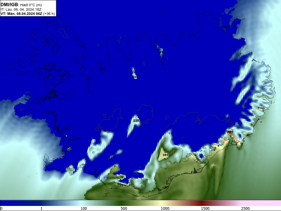The image size is (281, 211).
Task: Click the legend tick label 500
Action: point(124,208)
